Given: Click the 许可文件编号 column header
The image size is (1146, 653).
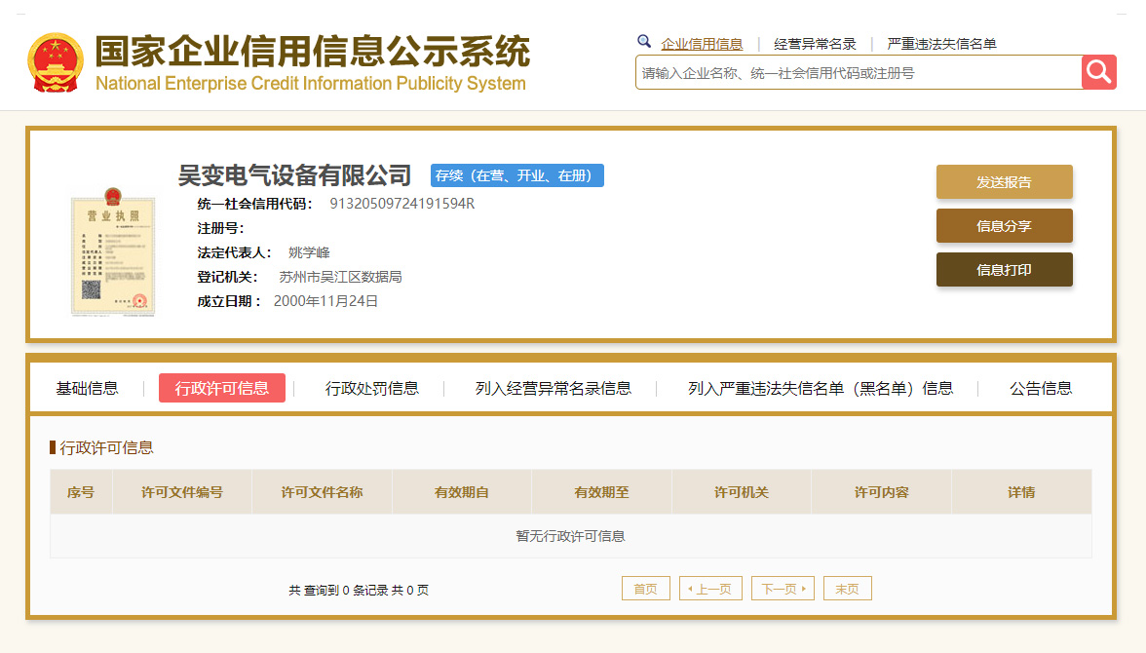Looking at the screenshot, I should 182,492.
